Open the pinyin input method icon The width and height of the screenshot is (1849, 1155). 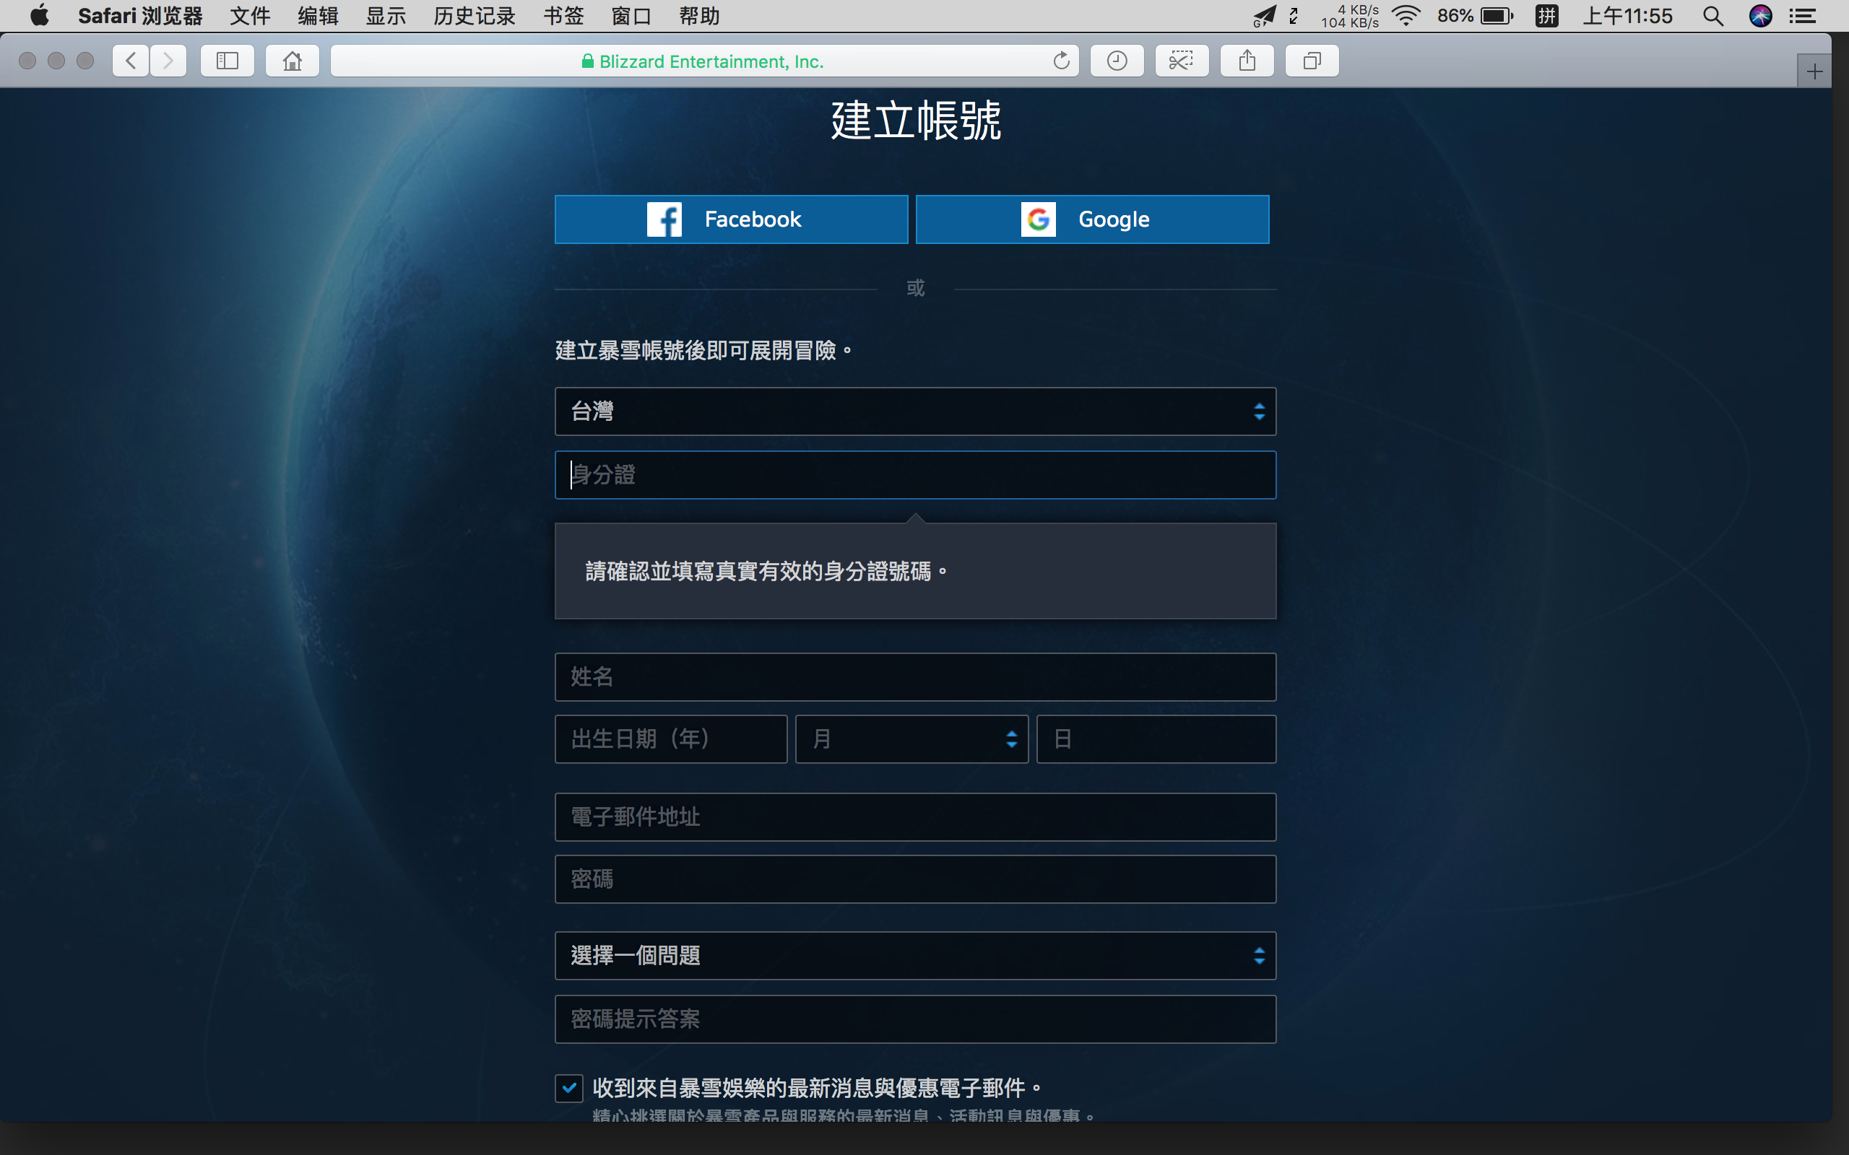(x=1547, y=16)
